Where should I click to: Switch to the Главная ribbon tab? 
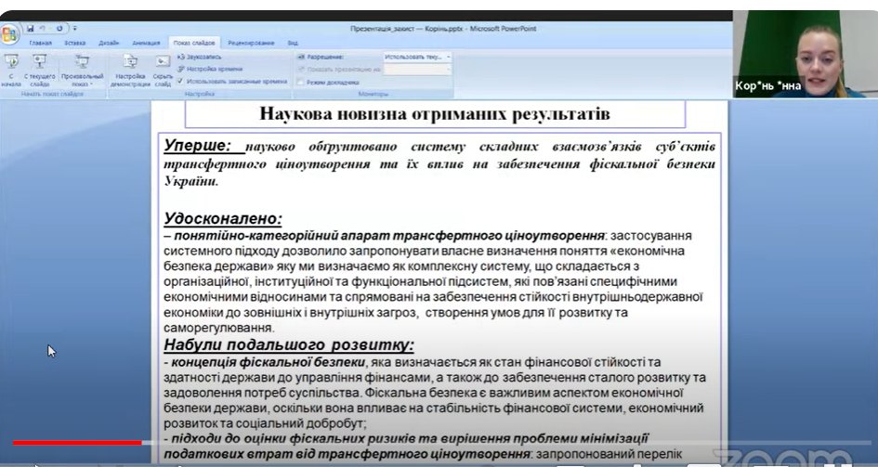(x=40, y=43)
